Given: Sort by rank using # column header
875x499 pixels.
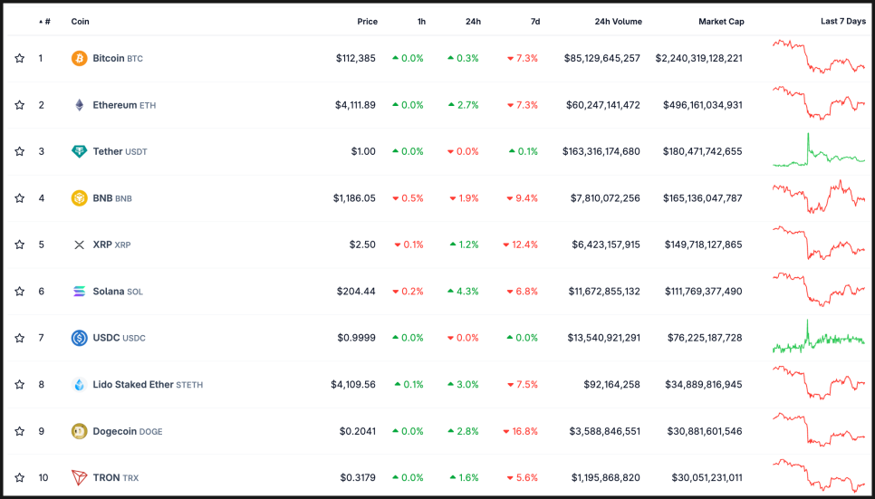Looking at the screenshot, I should pyautogui.click(x=46, y=21).
